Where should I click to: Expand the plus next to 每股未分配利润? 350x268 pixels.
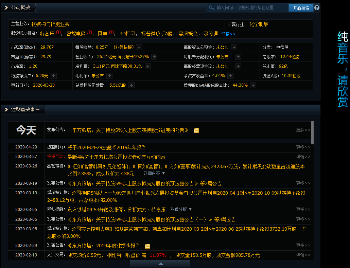[x=238, y=57]
